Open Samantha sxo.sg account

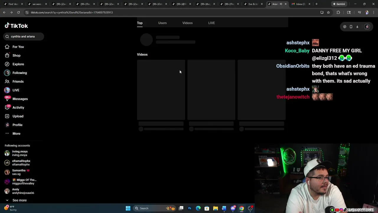pyautogui.click(x=20, y=172)
